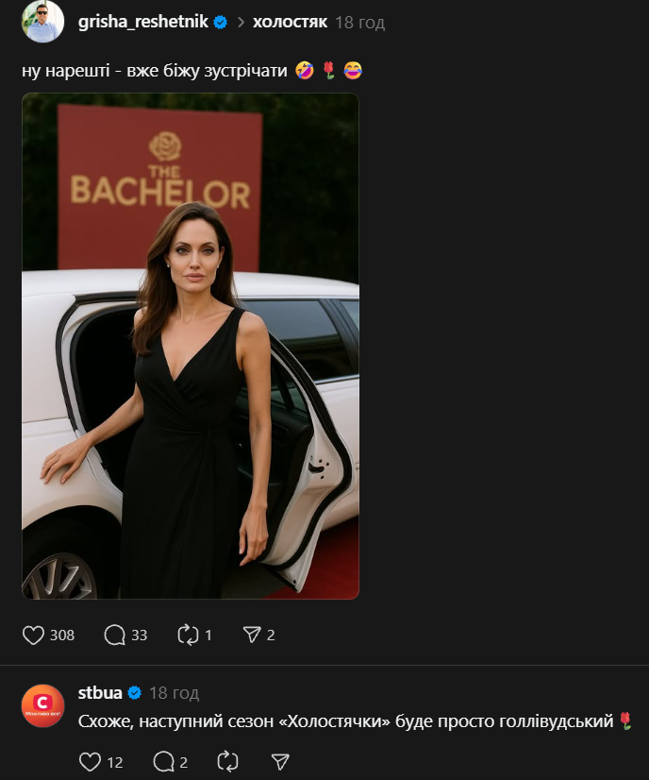View the 308 likes count on the post
The image size is (649, 780).
click(x=62, y=635)
